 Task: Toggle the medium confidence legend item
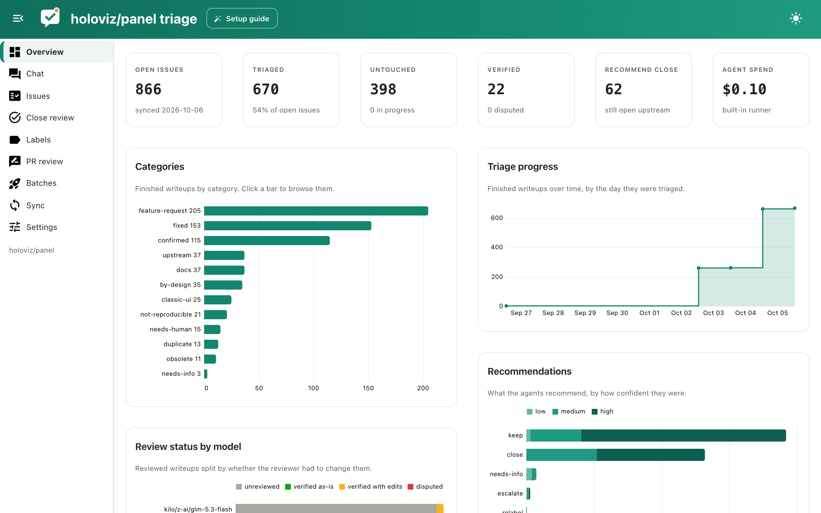click(x=569, y=412)
